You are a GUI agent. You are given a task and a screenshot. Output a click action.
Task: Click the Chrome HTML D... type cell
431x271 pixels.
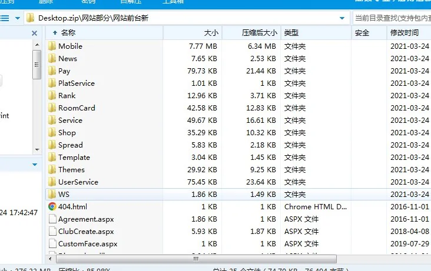(316, 207)
